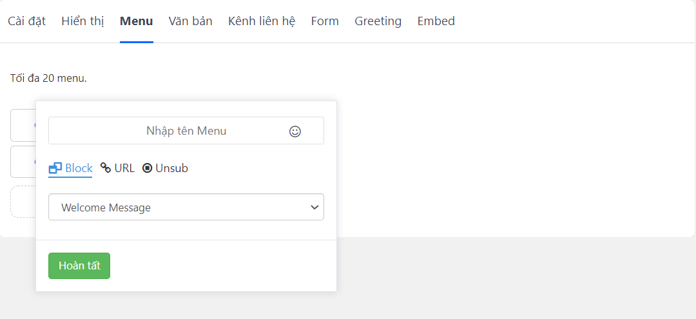Switch to the Form tab
696x319 pixels.
click(325, 21)
